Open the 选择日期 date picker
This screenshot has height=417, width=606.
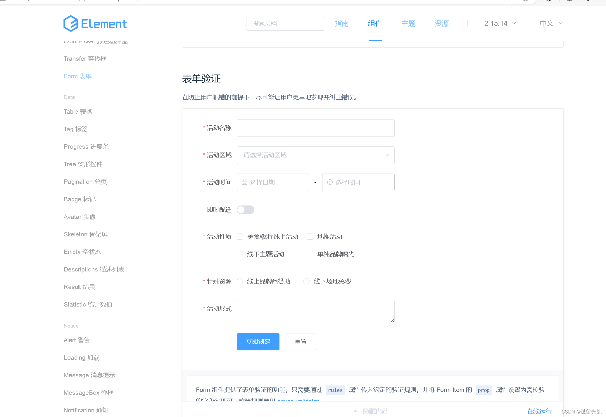click(273, 182)
